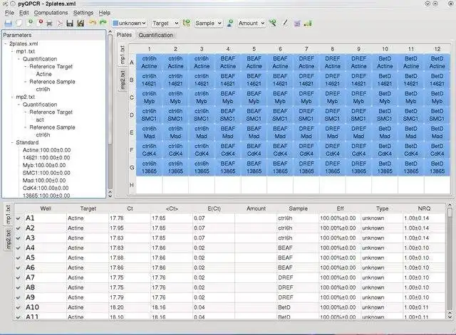
Task: Open the Edit menu
Action: tap(24, 13)
